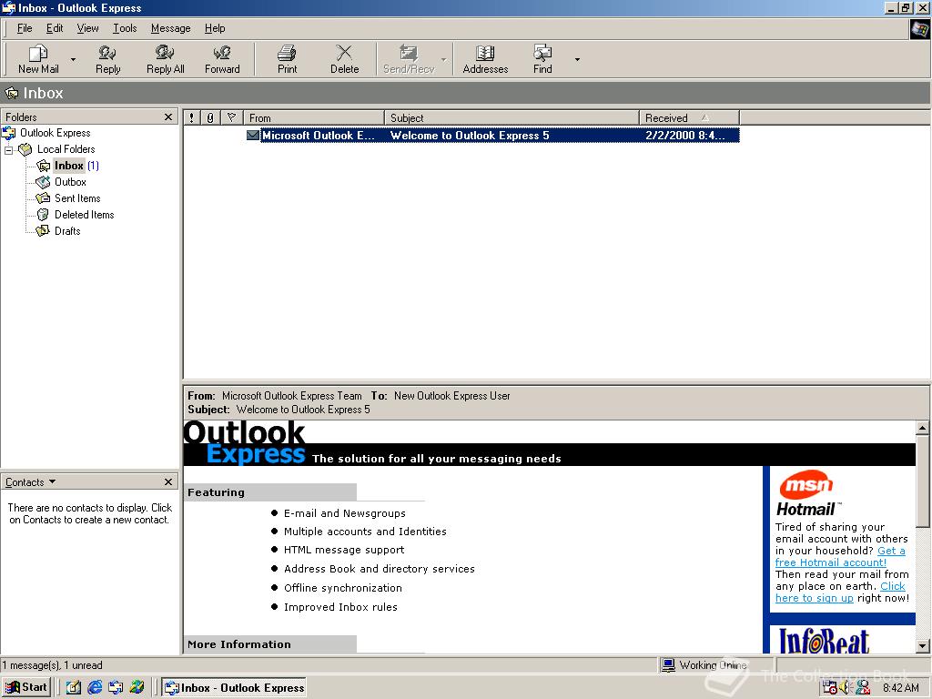
Task: Sort messages by From column
Action: (x=313, y=117)
